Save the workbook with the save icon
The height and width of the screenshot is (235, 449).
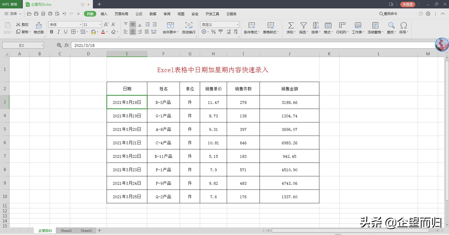click(x=36, y=14)
